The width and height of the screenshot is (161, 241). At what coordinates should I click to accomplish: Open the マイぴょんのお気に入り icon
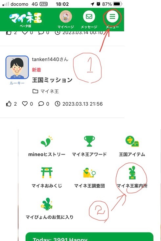click(x=47, y=204)
